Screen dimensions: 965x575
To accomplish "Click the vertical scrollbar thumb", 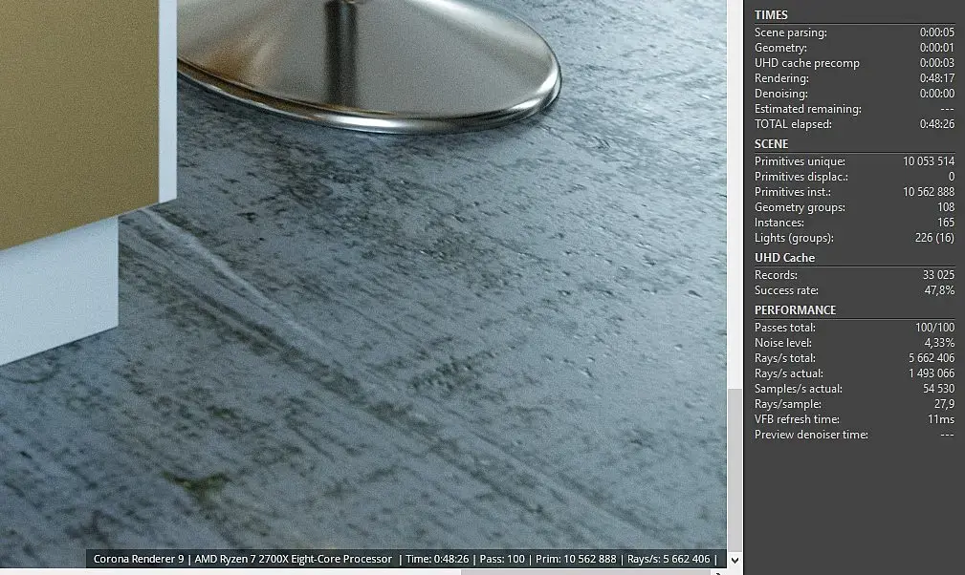I will click(x=735, y=469).
